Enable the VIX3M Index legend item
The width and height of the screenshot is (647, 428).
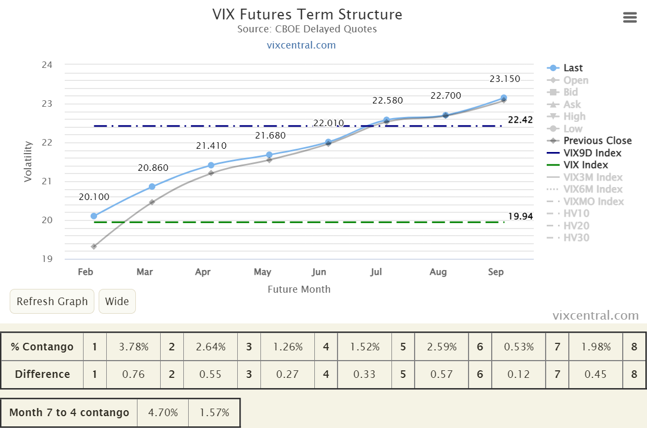[x=585, y=177]
